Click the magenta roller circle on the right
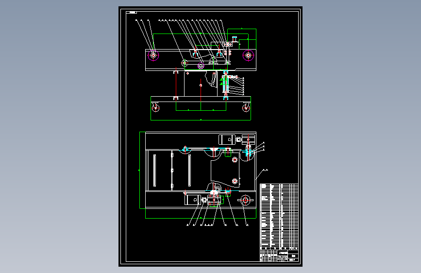This screenshot has height=273, width=421. [x=248, y=55]
